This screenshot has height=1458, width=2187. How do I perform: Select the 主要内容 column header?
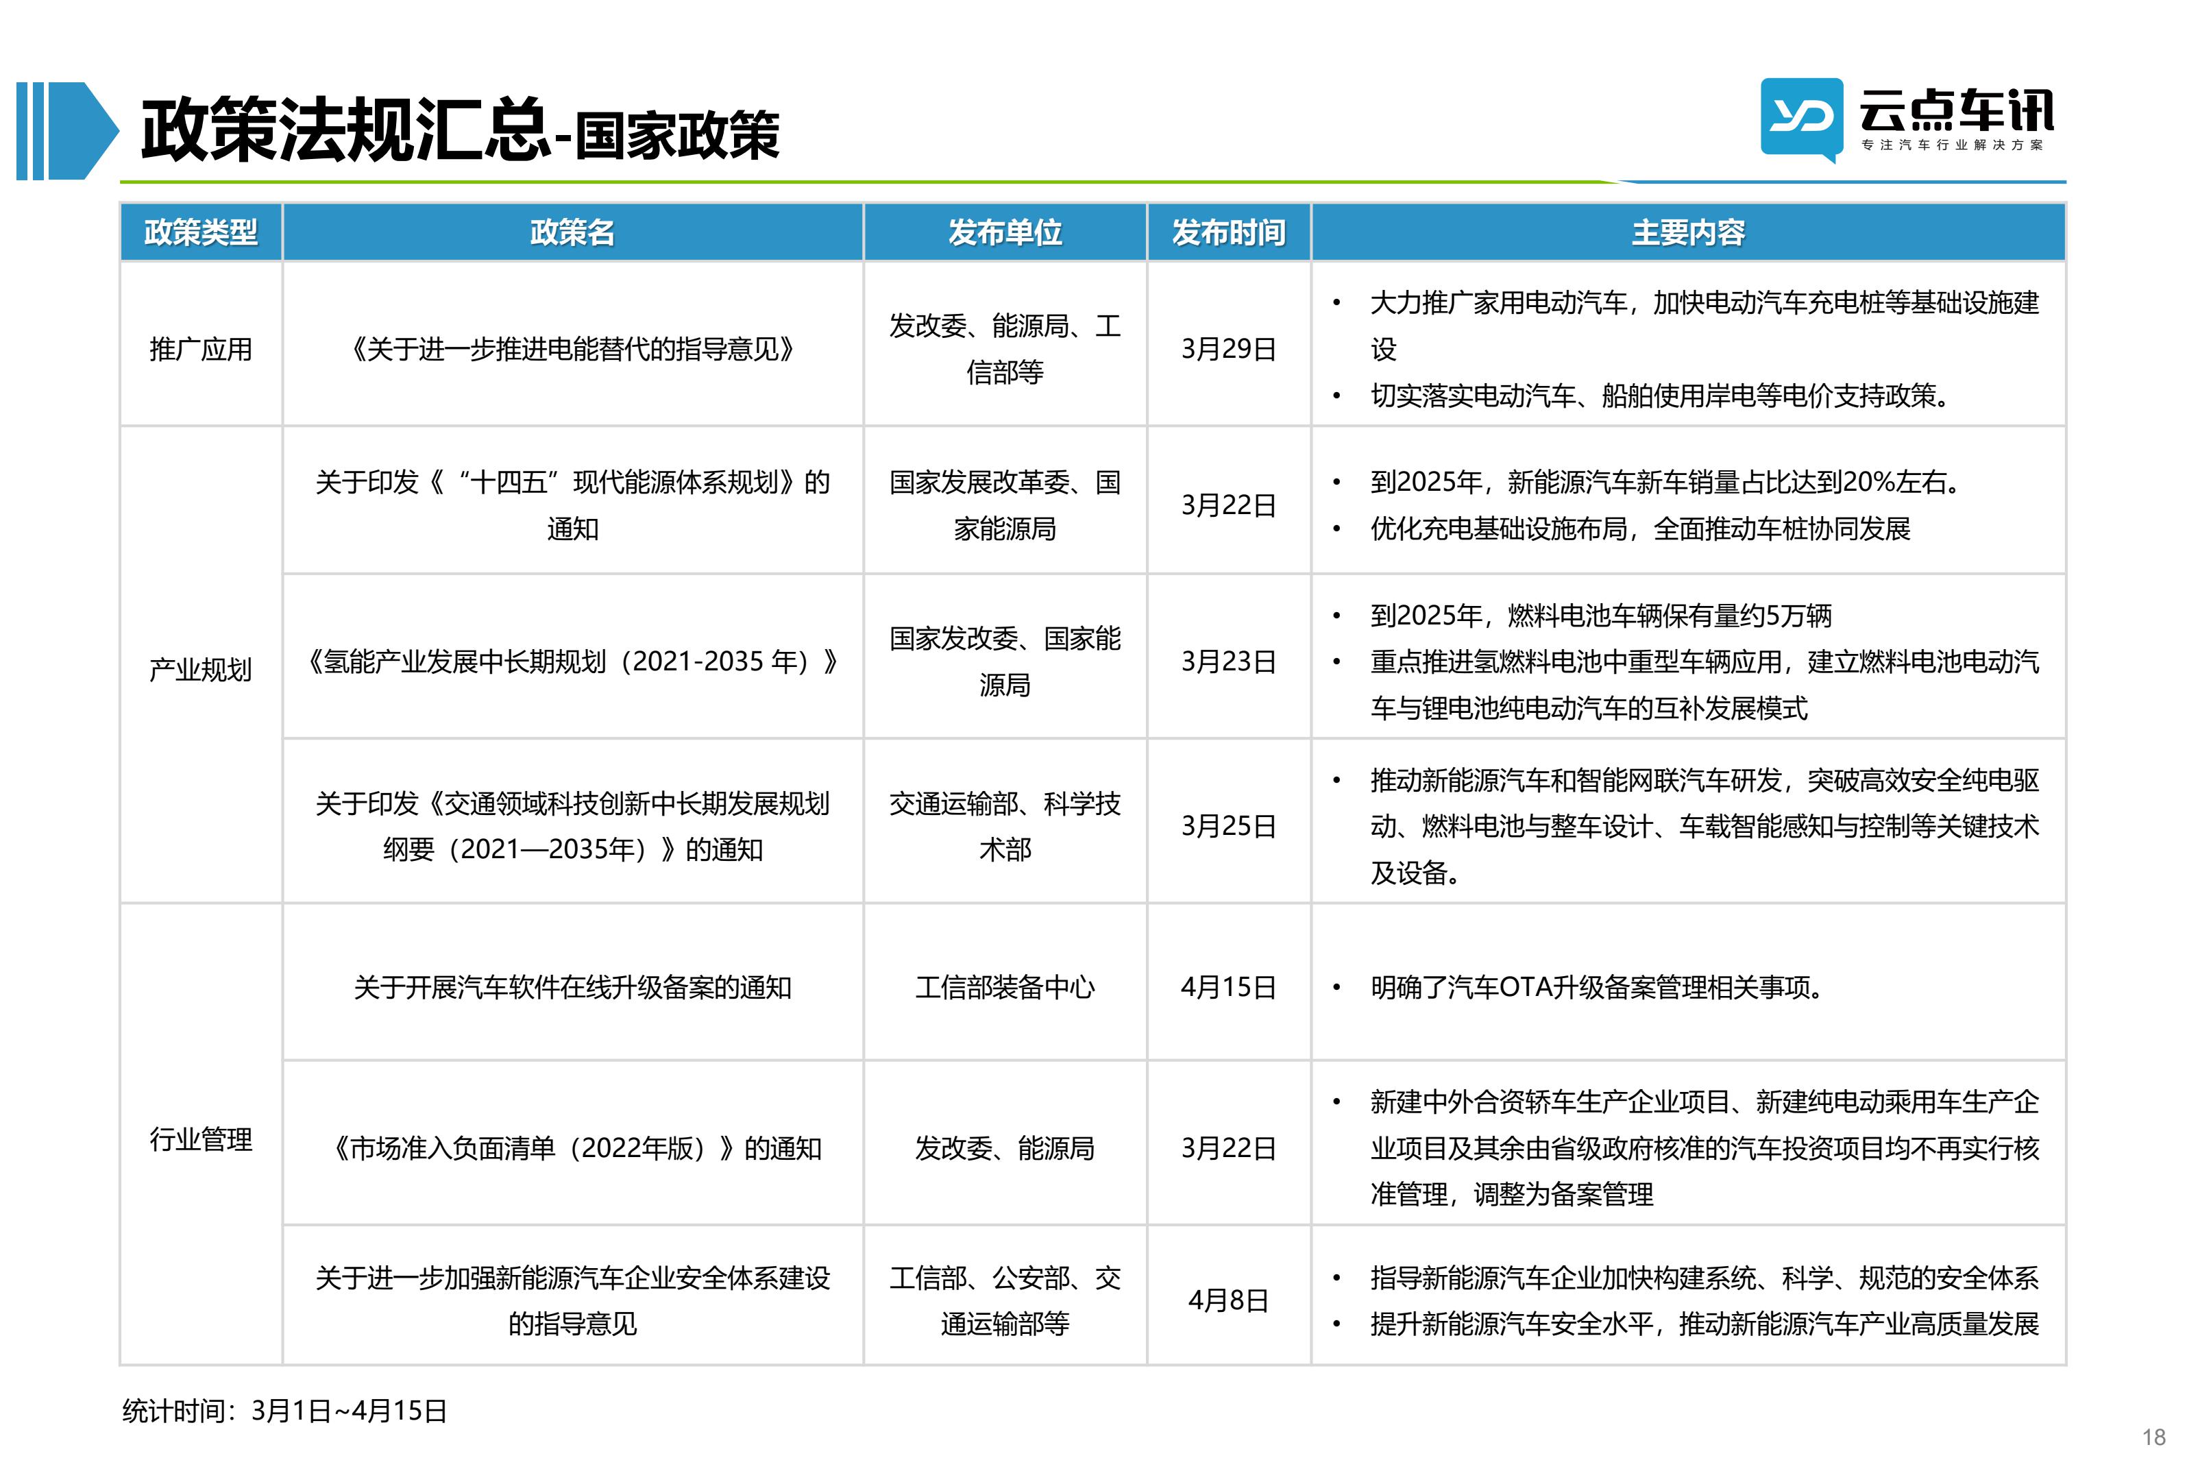point(1688,232)
